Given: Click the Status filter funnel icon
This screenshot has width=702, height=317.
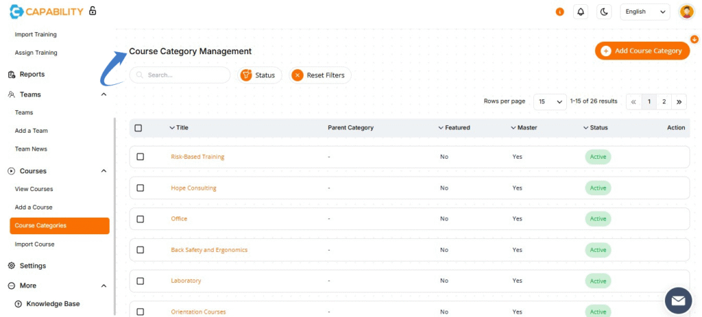Looking at the screenshot, I should [246, 75].
